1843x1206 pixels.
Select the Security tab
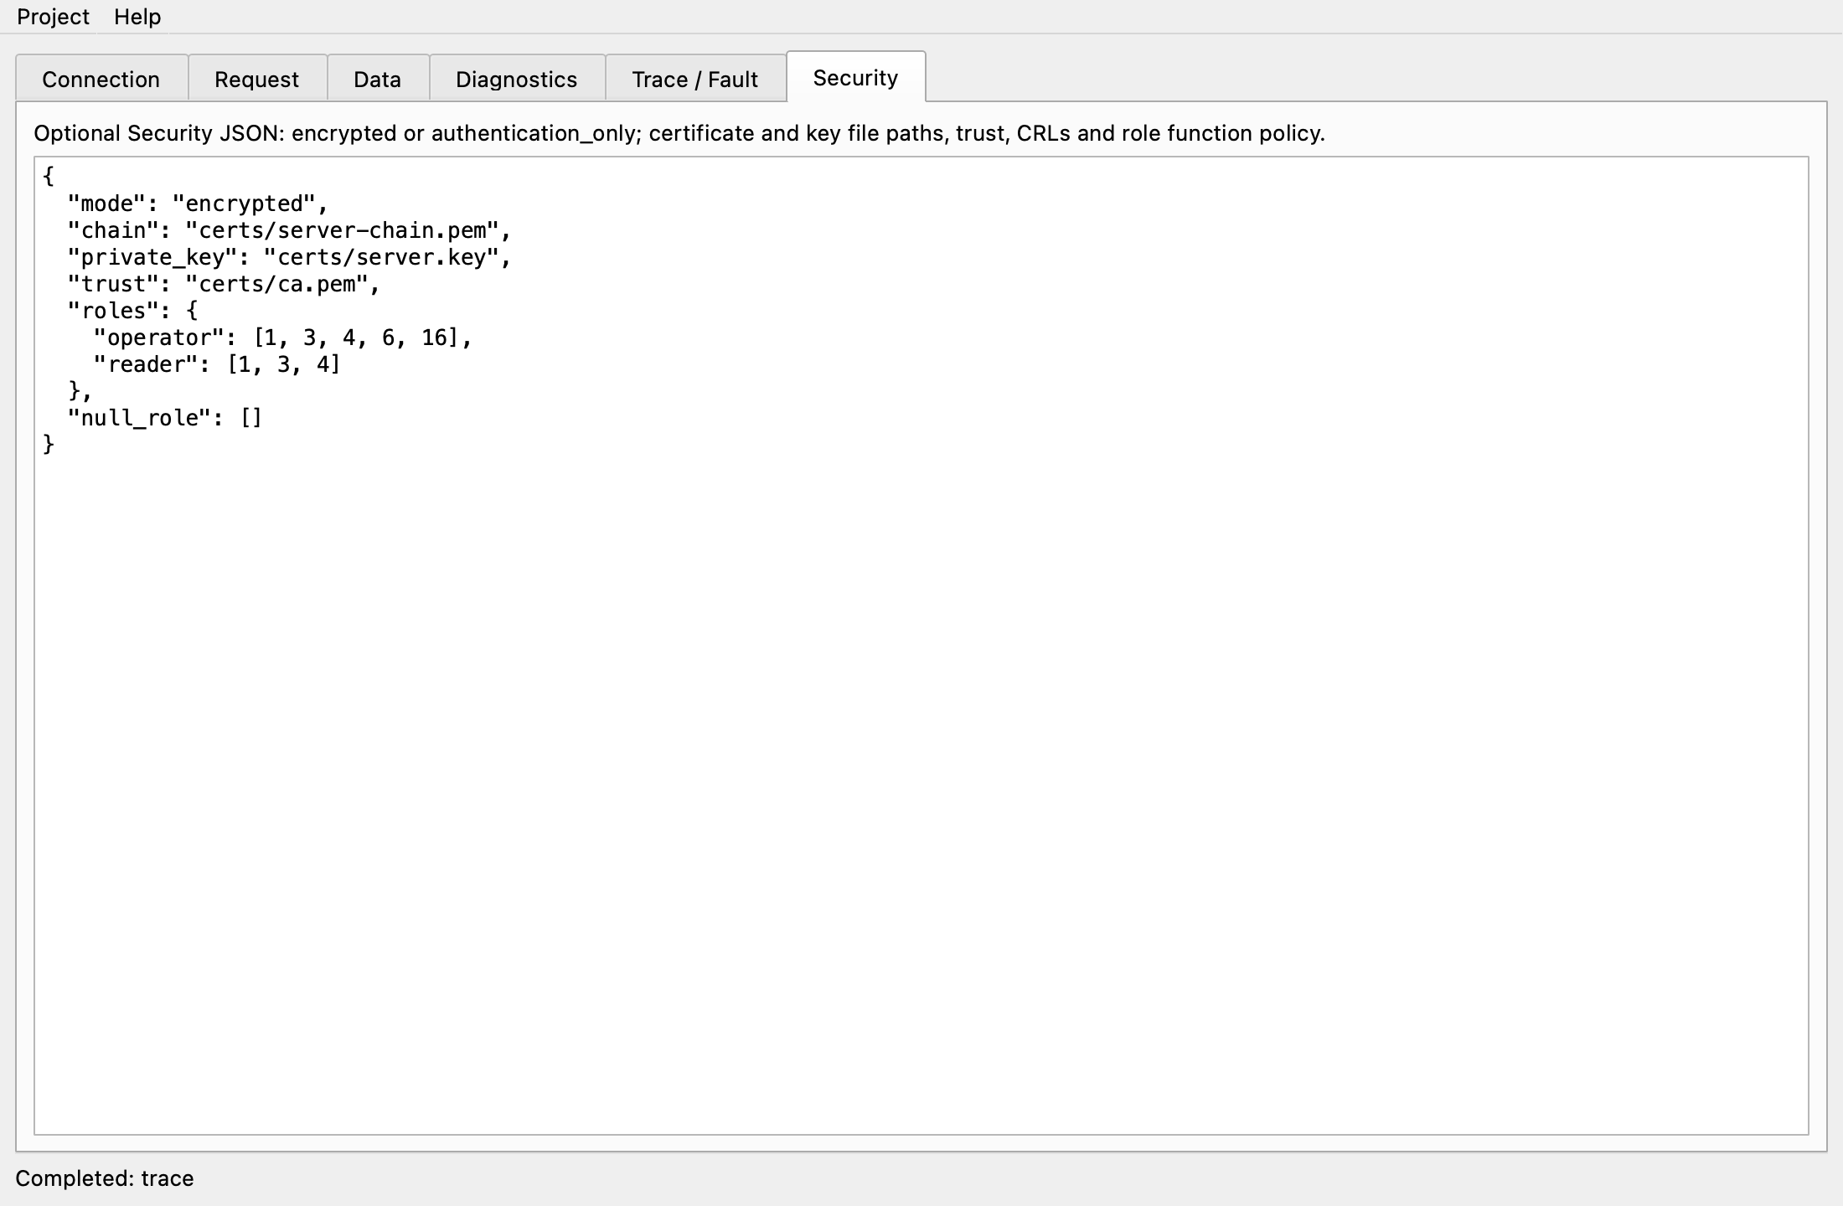(x=855, y=77)
